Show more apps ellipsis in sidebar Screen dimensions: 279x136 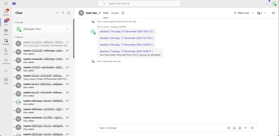coord(6,71)
